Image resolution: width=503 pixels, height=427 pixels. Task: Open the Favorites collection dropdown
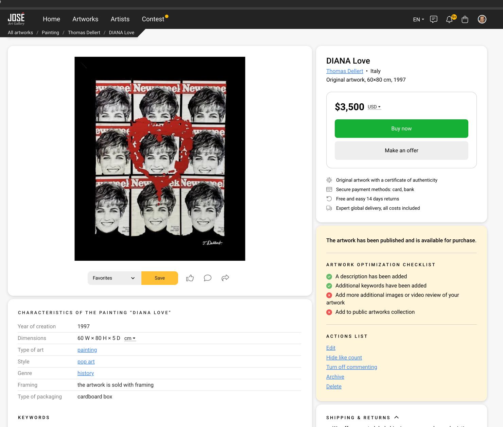(114, 278)
